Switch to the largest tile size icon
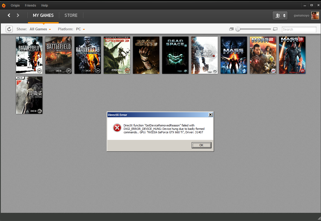The height and width of the screenshot is (221, 321). coord(275,29)
